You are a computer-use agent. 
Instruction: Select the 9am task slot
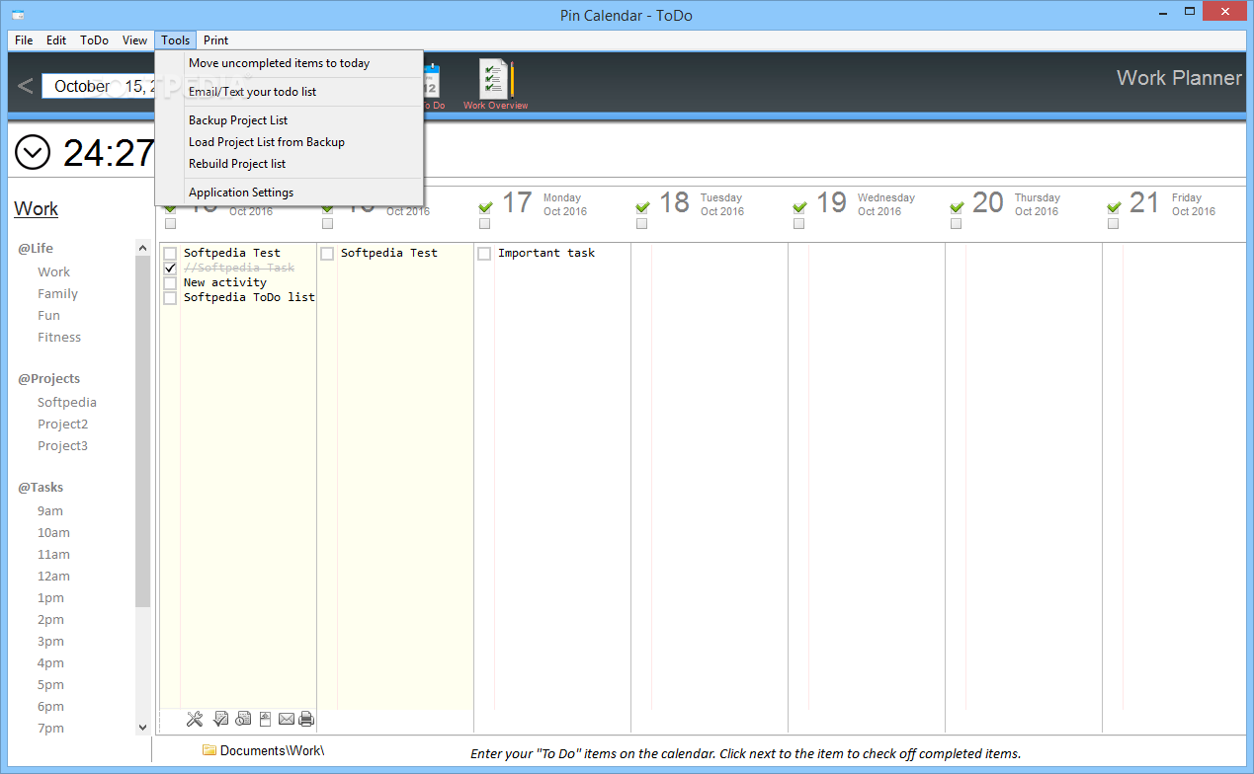(50, 511)
